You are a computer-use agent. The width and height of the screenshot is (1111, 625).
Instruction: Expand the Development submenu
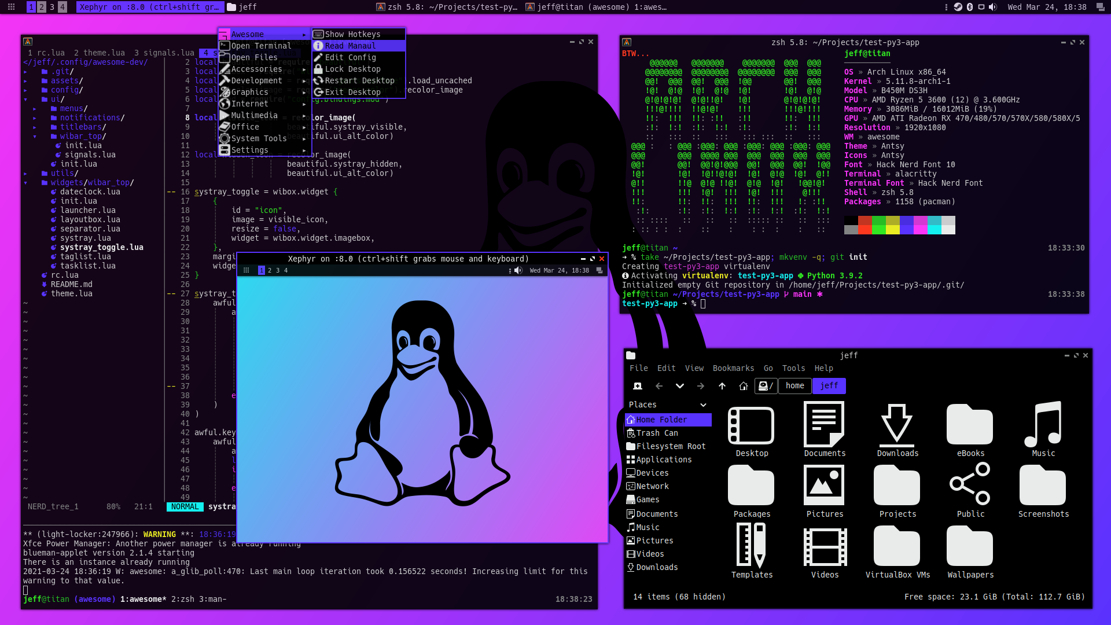tap(265, 80)
